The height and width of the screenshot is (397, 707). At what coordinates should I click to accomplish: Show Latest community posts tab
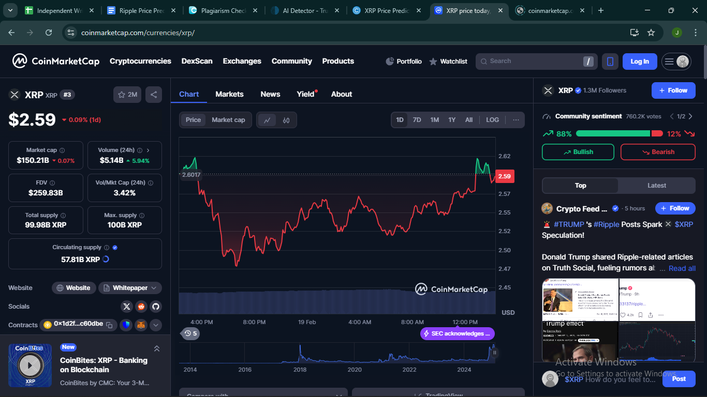pyautogui.click(x=657, y=186)
